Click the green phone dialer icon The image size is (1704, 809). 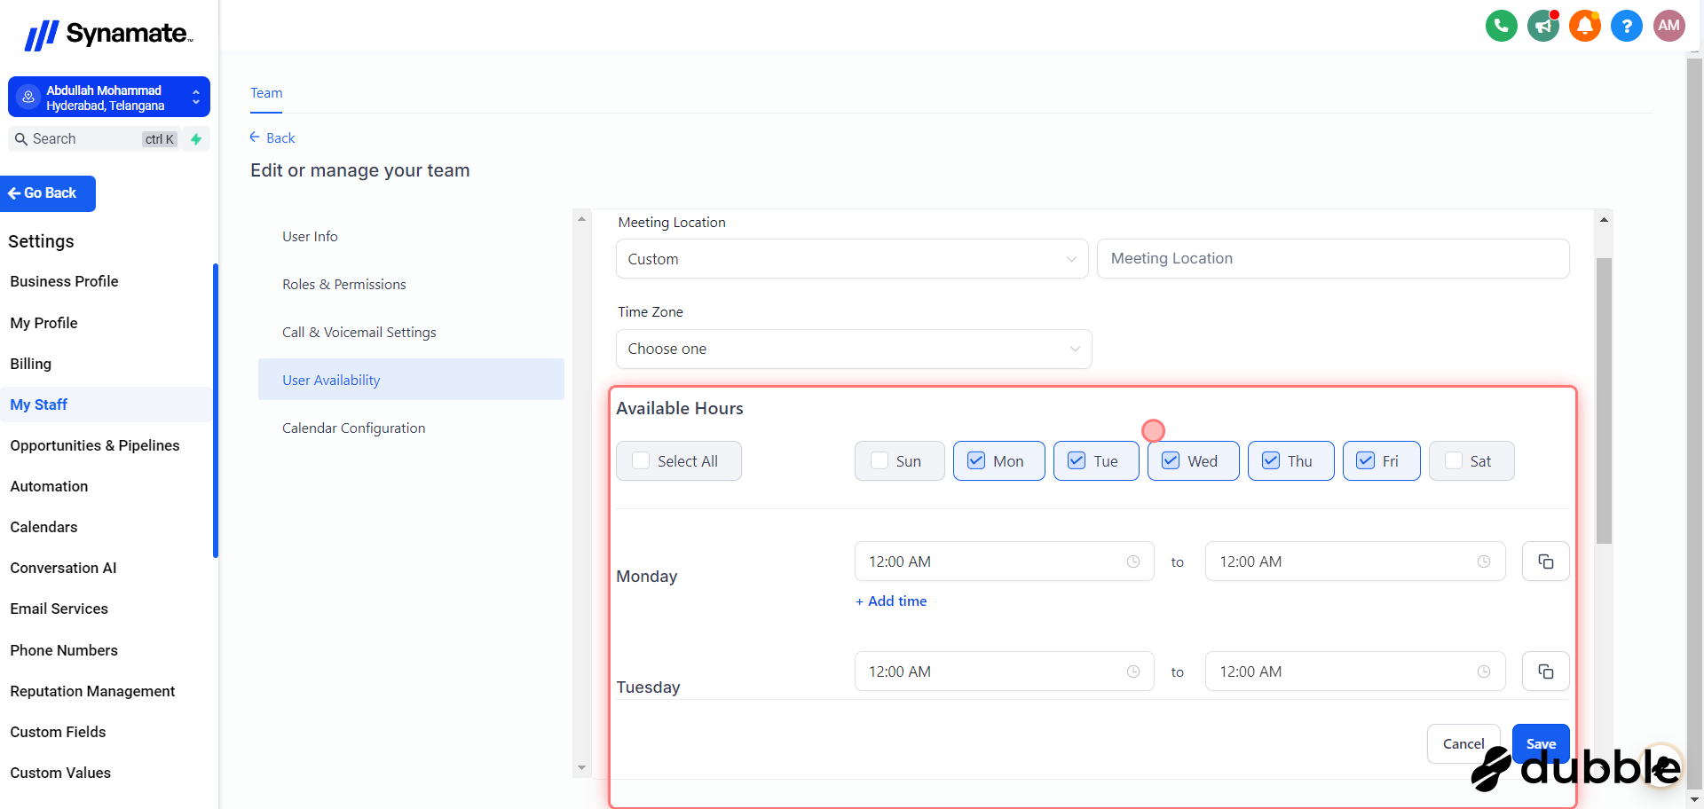(1501, 26)
